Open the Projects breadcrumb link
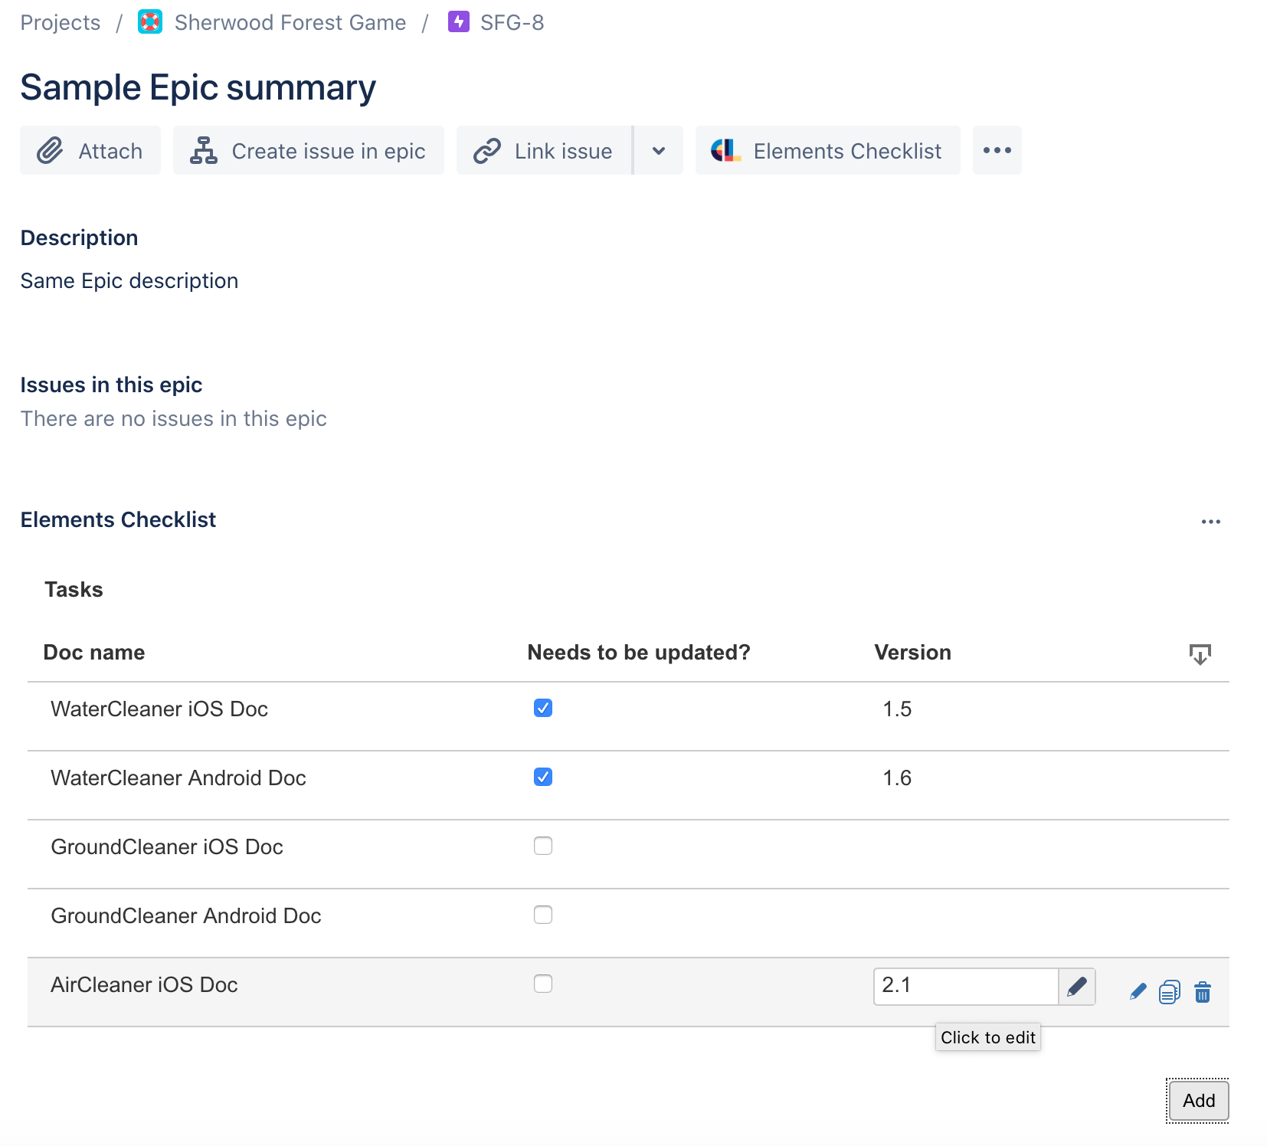The image size is (1267, 1146). point(60,22)
